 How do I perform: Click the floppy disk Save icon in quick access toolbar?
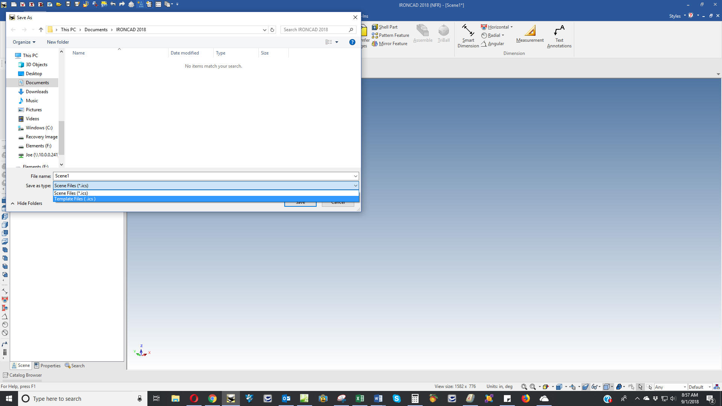[x=68, y=5]
